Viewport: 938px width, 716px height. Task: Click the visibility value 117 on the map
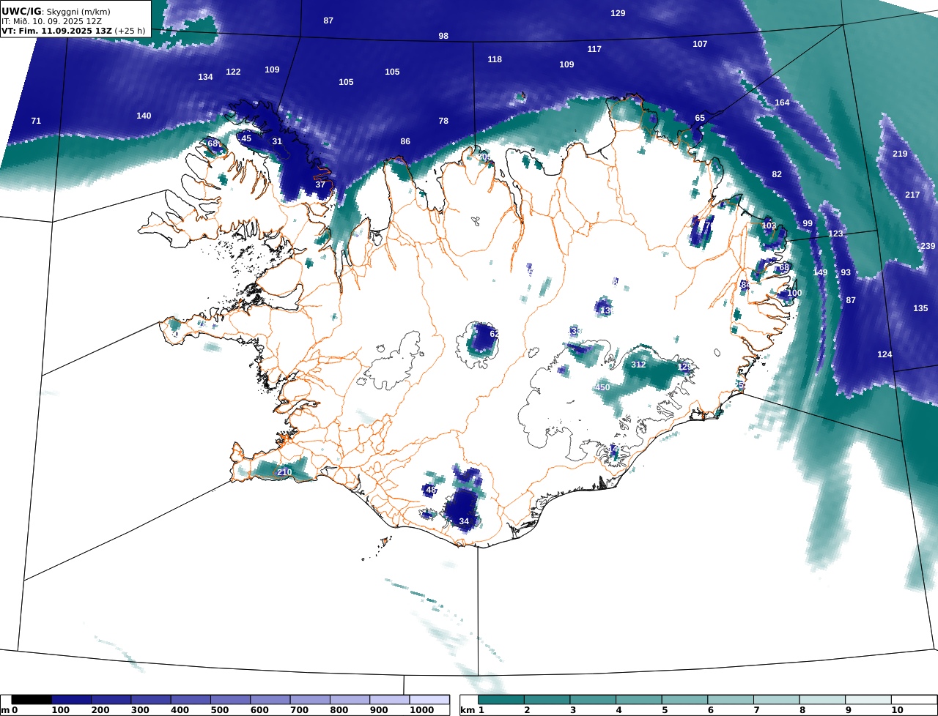pos(594,49)
